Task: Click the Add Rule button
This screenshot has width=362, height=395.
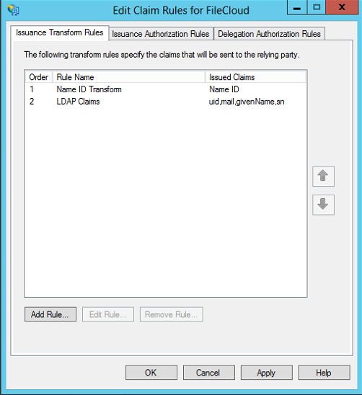Action: [50, 314]
